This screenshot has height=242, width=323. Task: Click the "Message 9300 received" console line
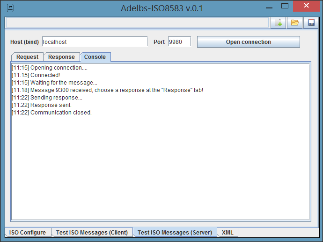[x=108, y=90]
